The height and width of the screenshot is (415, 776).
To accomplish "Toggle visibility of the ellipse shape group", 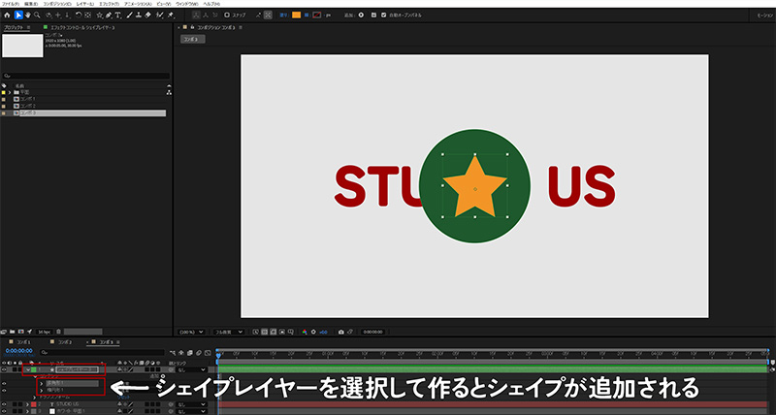I will point(4,390).
